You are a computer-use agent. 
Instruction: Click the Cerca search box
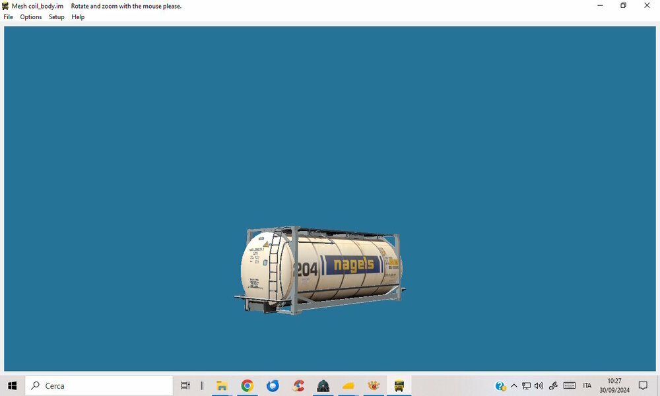click(x=99, y=385)
